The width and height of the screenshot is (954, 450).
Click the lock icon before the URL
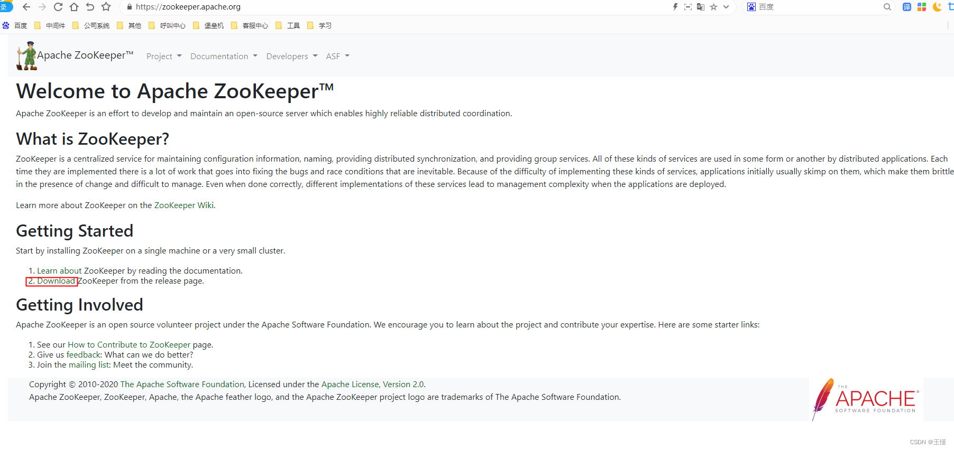(x=130, y=7)
